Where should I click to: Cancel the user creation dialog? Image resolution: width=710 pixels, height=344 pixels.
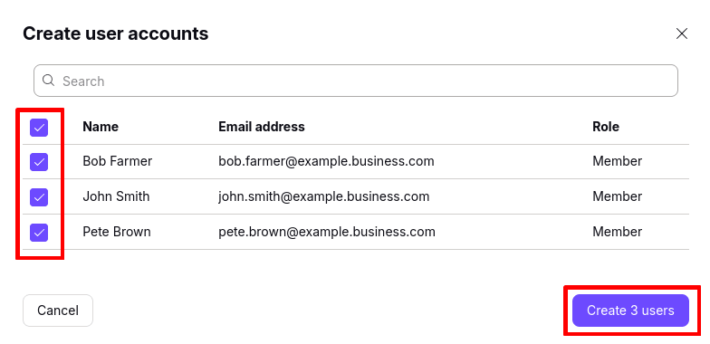point(58,311)
